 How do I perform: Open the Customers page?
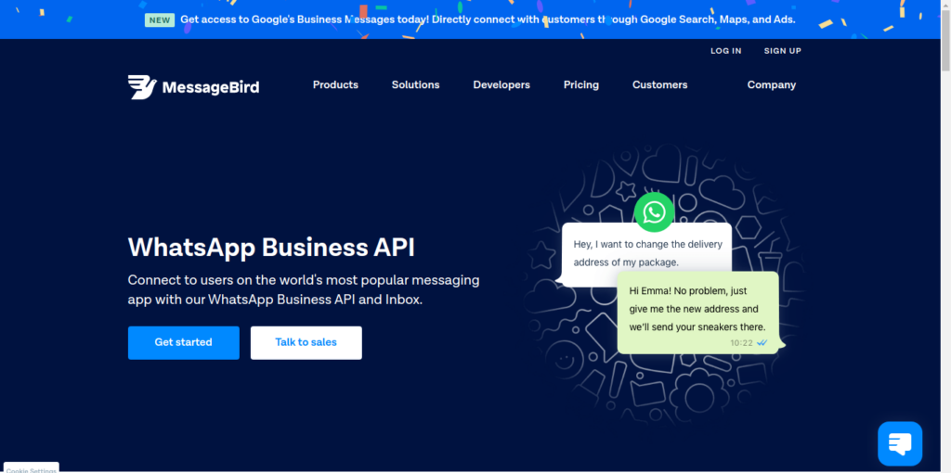(660, 84)
